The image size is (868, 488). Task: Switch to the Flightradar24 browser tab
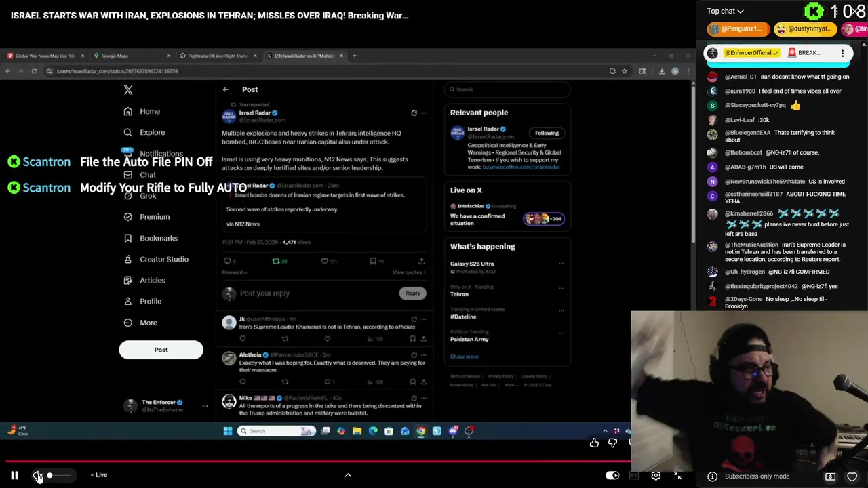pos(217,56)
